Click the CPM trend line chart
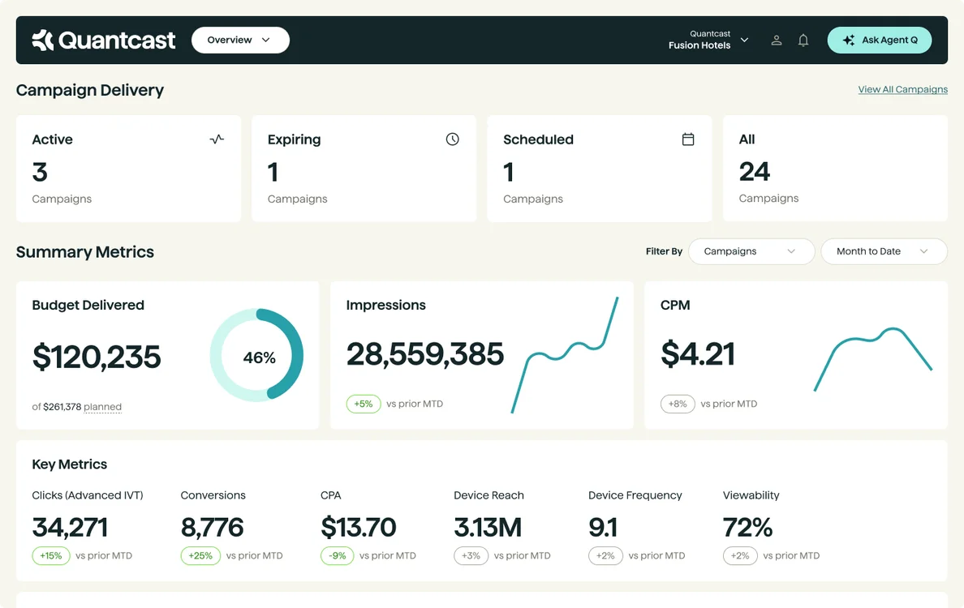Image resolution: width=964 pixels, height=608 pixels. click(x=873, y=357)
